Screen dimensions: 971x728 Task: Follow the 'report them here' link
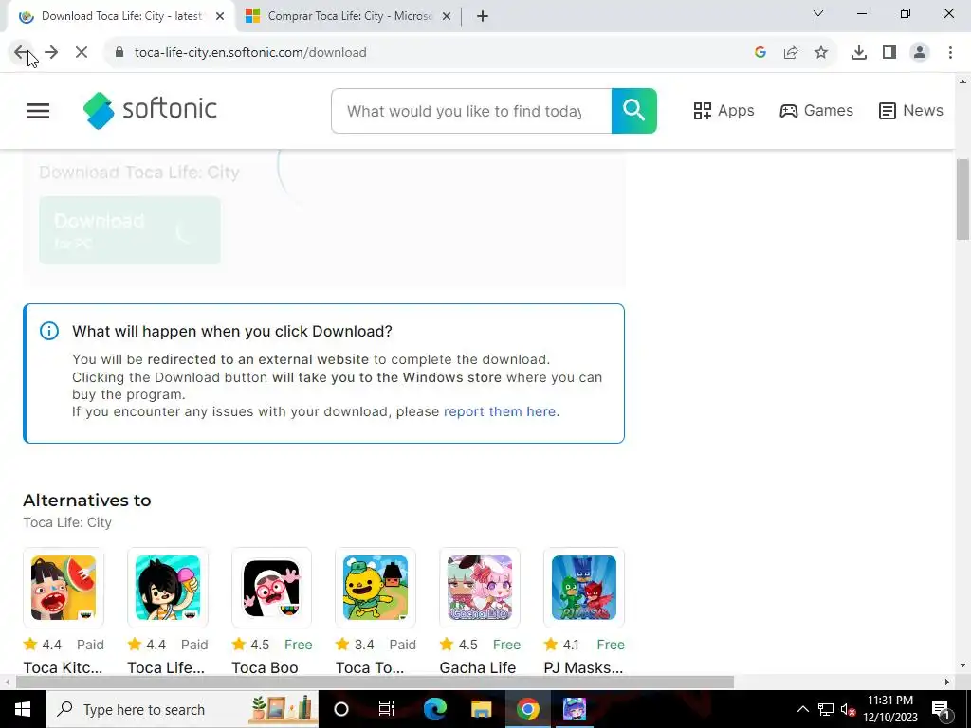500,411
